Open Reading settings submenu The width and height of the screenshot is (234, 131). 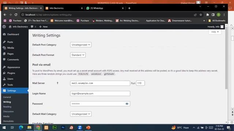pos(7,107)
